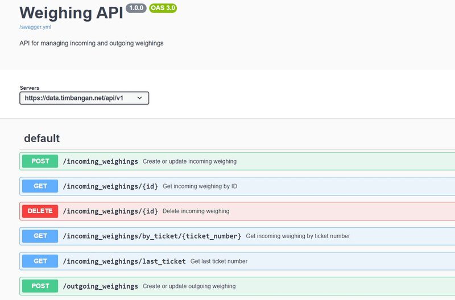Click the GET badge for incoming weighing by ID
The height and width of the screenshot is (300, 455).
[40, 186]
